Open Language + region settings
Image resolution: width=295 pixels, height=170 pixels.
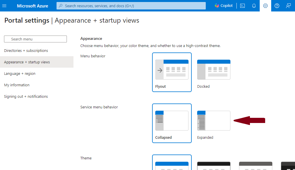tap(20, 73)
